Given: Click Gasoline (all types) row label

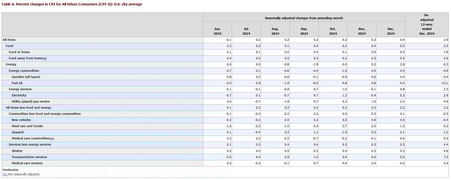Looking at the screenshot, I should (26, 77).
